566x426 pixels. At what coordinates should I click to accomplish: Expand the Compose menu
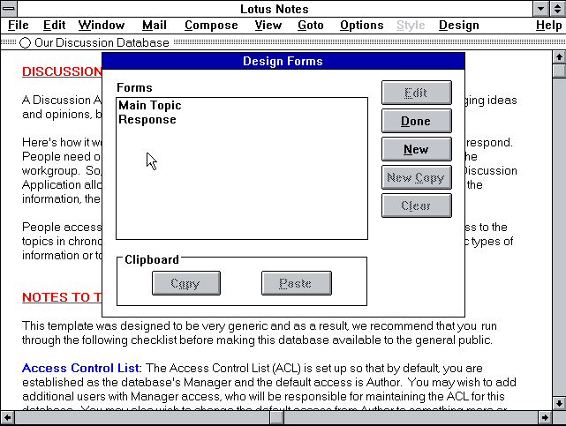click(x=210, y=26)
